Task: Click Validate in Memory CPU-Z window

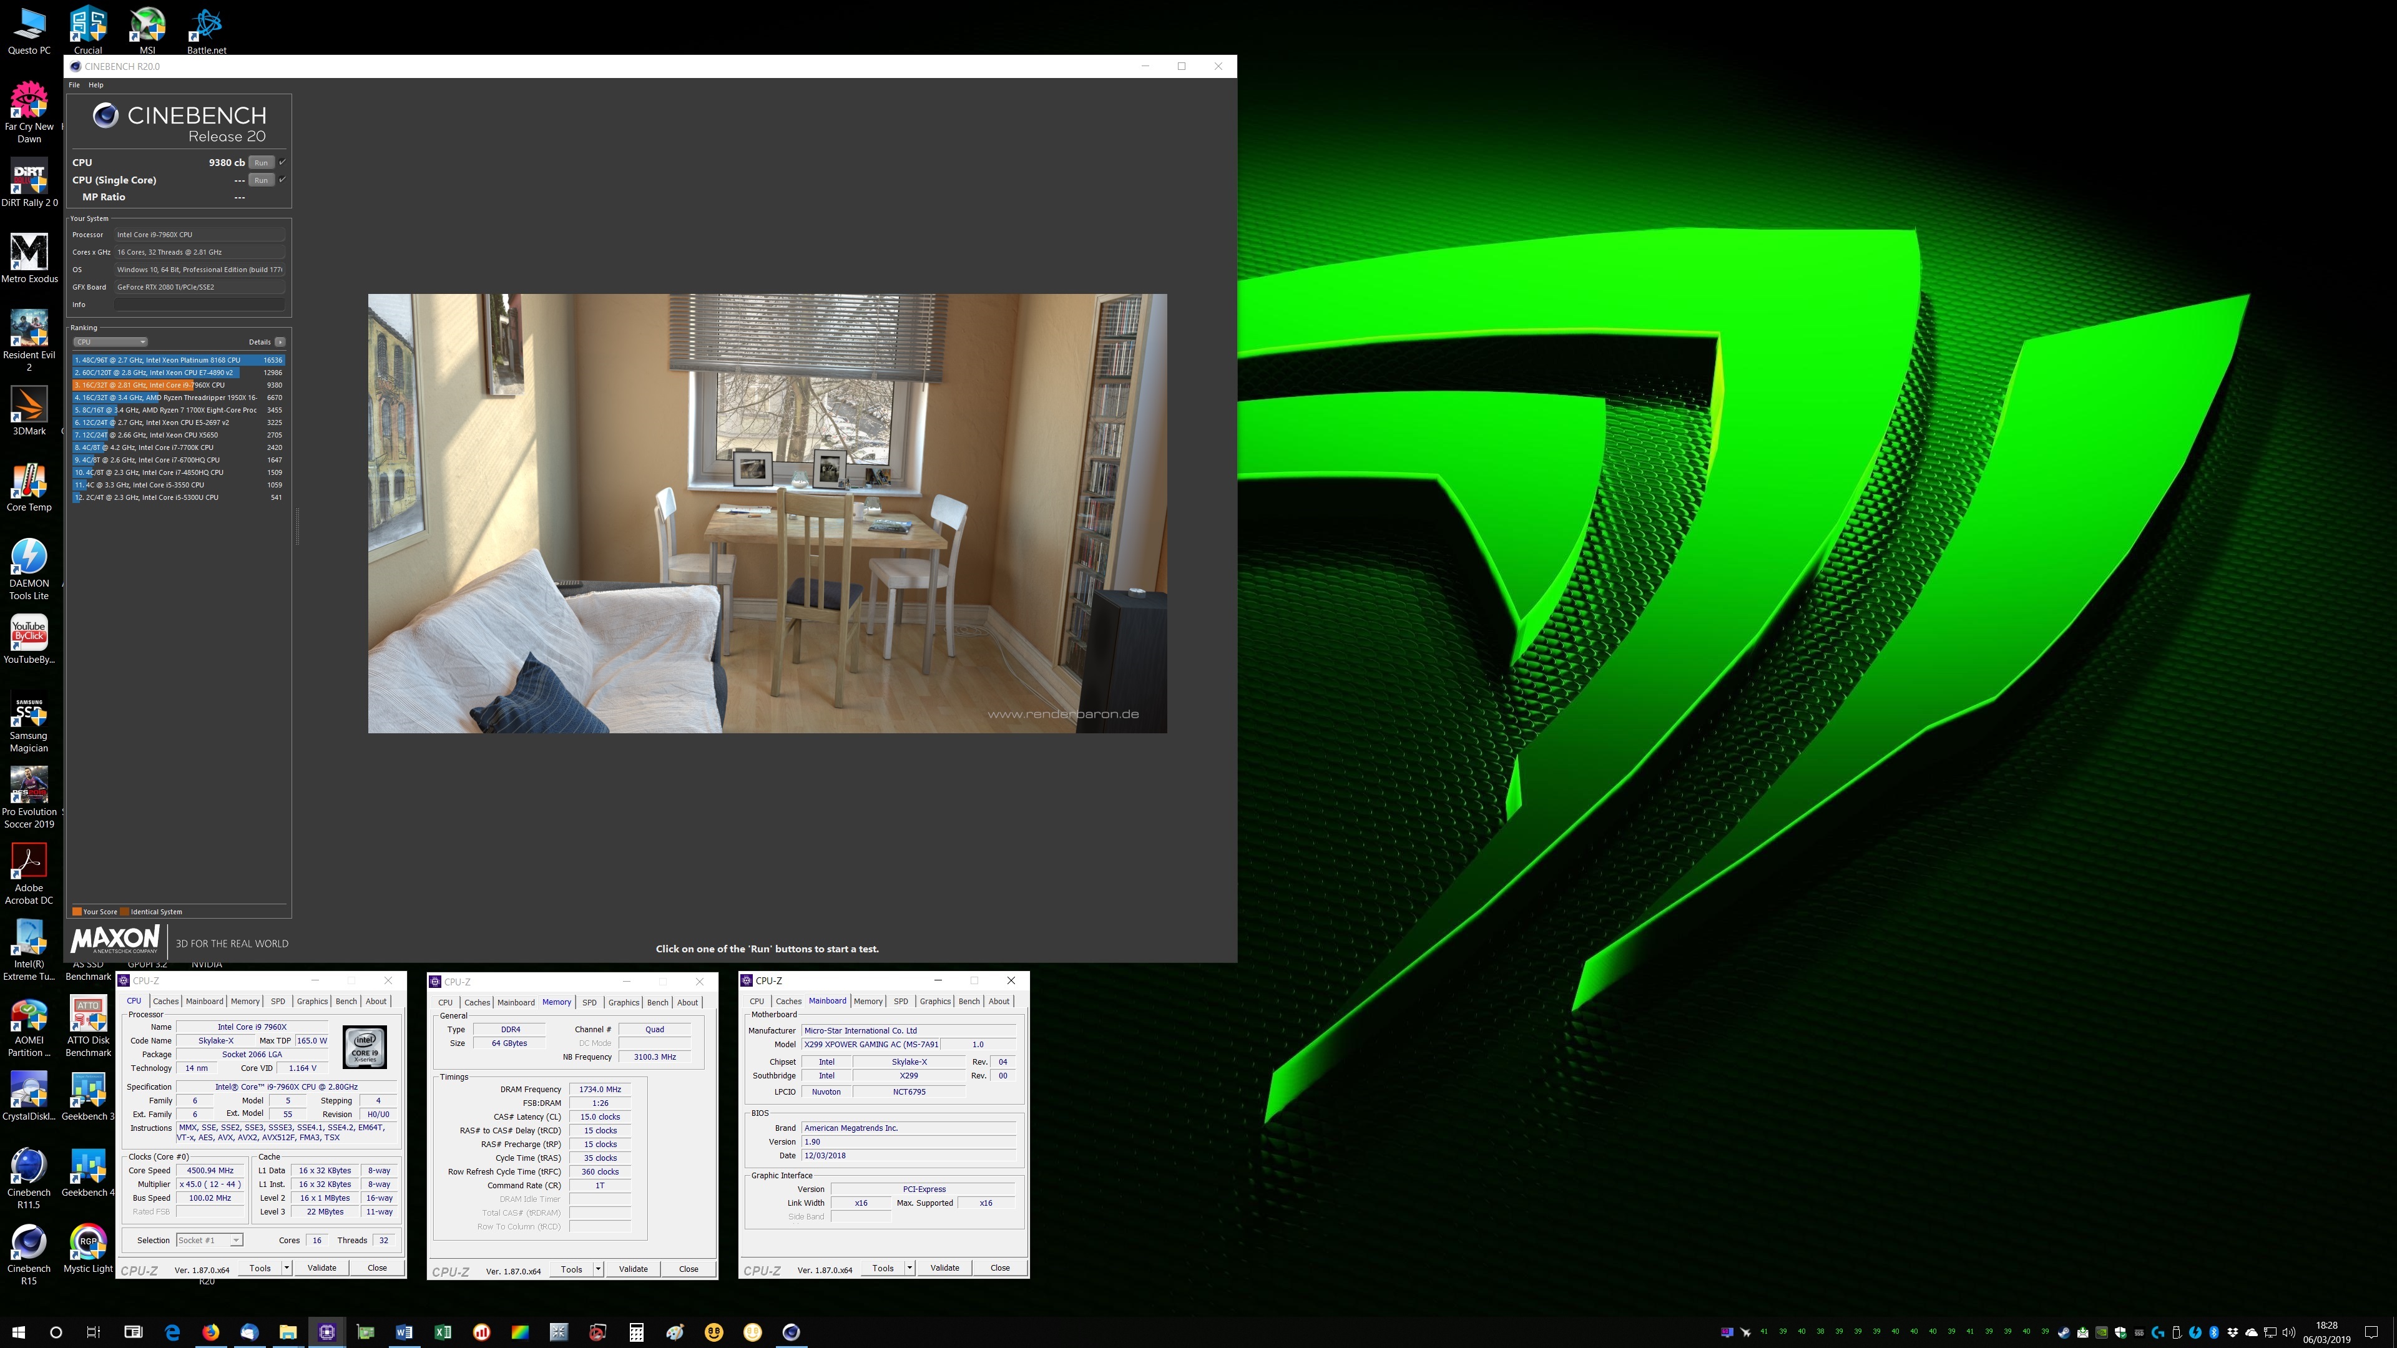Action: 634,1269
